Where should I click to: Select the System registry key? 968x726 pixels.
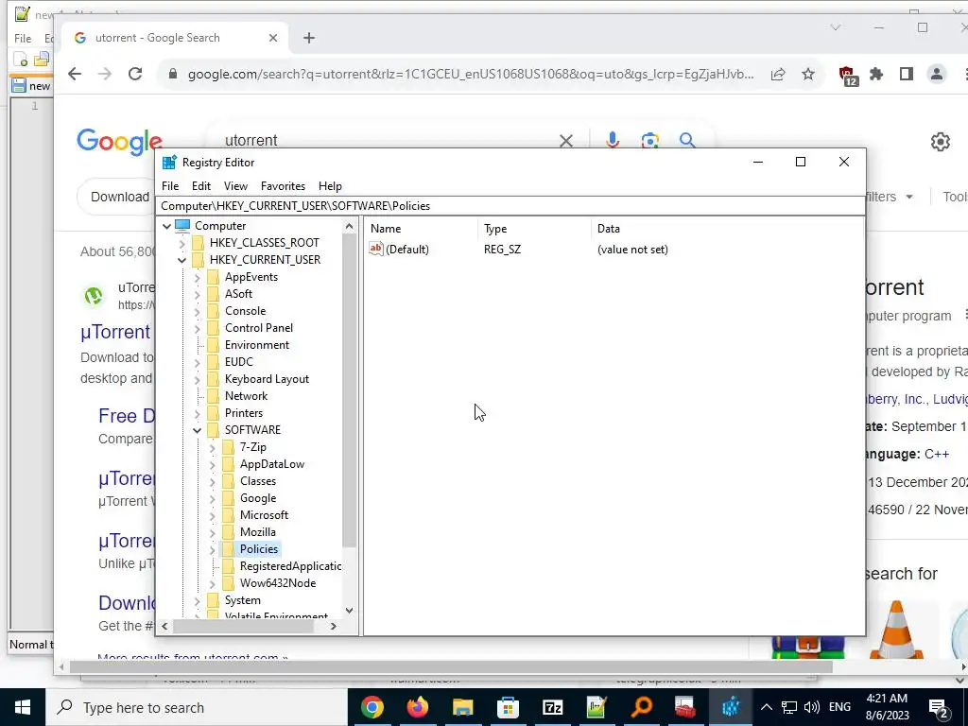(242, 600)
